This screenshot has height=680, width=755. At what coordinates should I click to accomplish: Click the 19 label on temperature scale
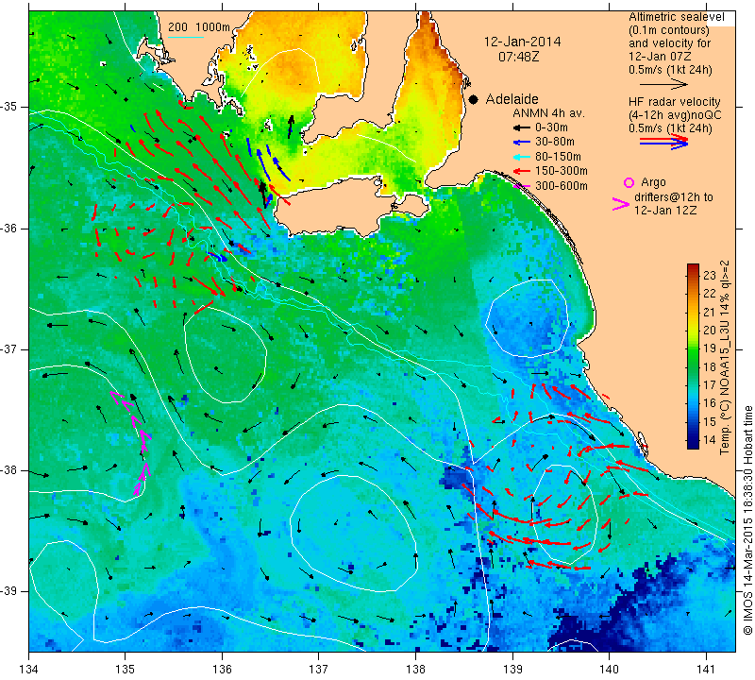coord(710,348)
